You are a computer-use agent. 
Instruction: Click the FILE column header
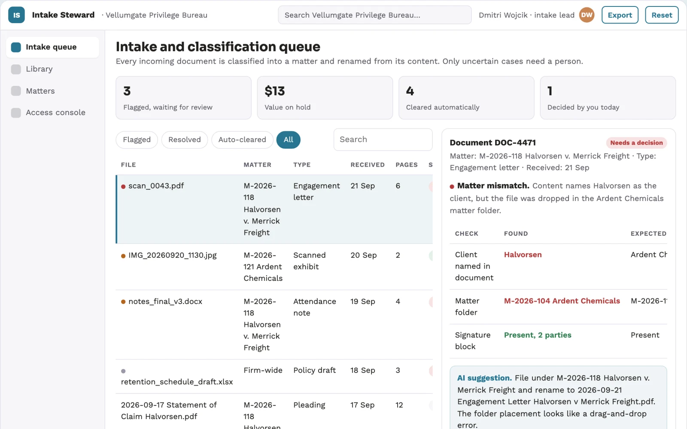(128, 165)
